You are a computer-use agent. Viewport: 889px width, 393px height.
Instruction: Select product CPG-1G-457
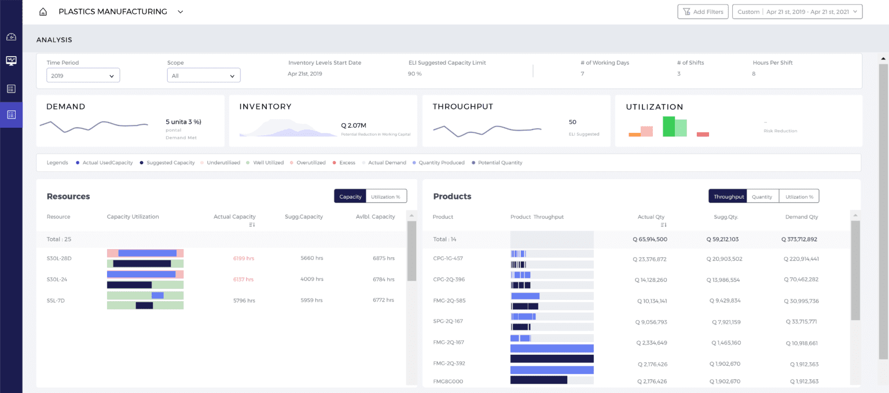tap(448, 258)
